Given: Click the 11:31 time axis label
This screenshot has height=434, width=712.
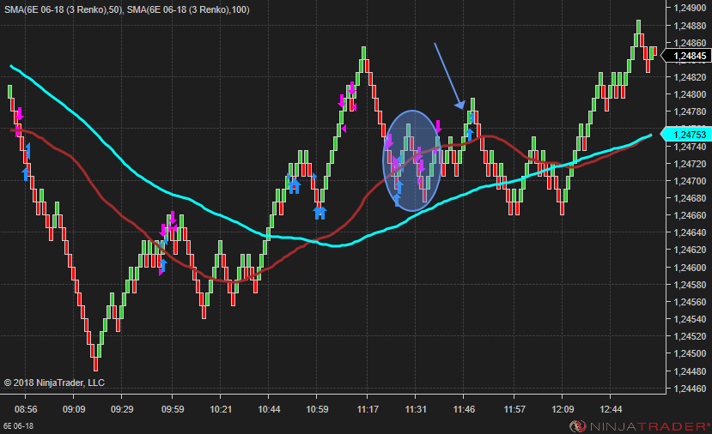Looking at the screenshot, I should [416, 409].
